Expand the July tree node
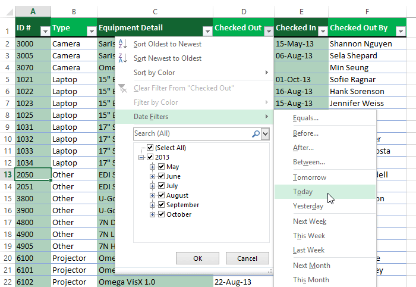Screen dimensions: 416x287 coord(152,186)
